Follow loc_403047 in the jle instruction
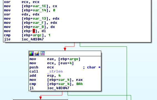The image size is (157, 100). click(x=33, y=39)
